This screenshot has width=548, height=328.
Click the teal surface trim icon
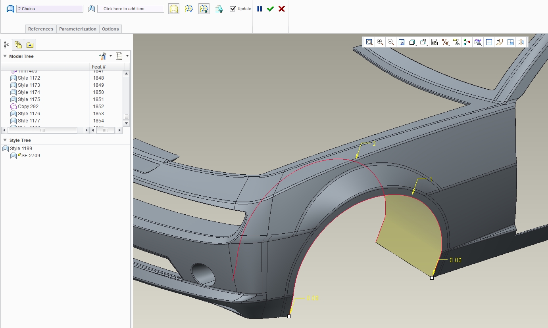[219, 9]
